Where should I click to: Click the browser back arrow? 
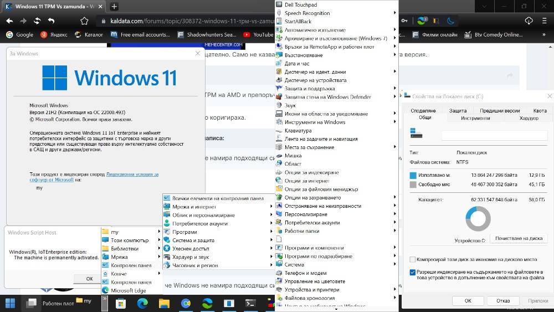pos(9,21)
